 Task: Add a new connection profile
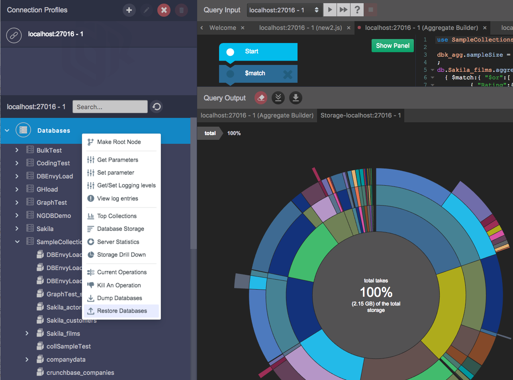[x=129, y=10]
